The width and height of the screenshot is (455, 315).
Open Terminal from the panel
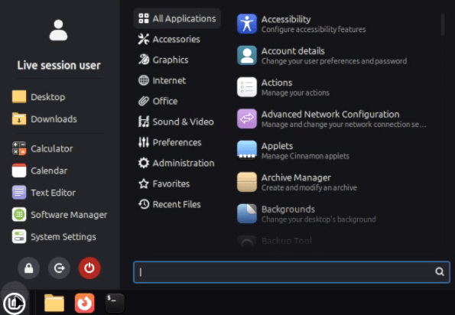[x=115, y=304]
